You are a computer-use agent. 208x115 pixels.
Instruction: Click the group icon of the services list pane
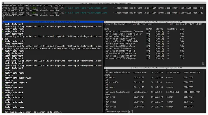(x=105, y=68)
